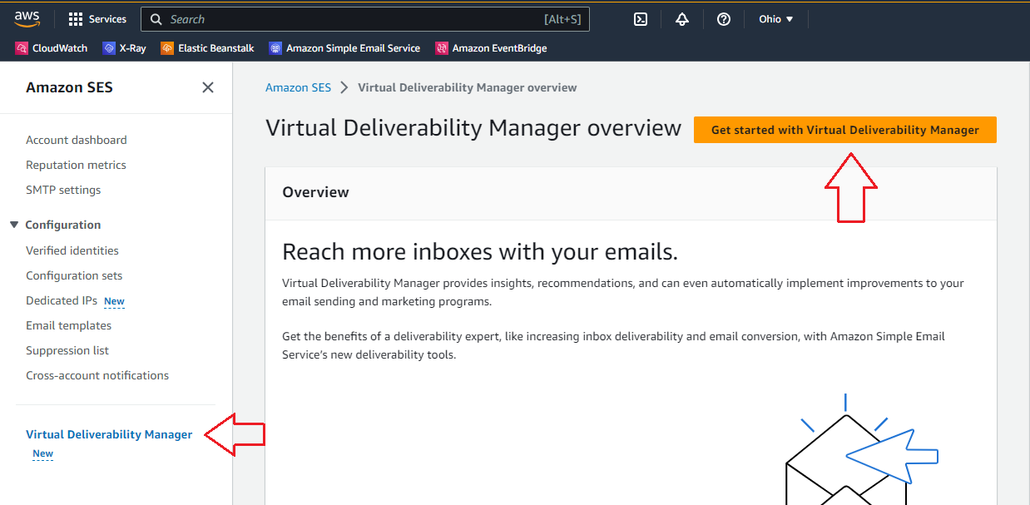This screenshot has width=1030, height=505.
Task: Open the AWS home page via logo
Action: pyautogui.click(x=27, y=18)
